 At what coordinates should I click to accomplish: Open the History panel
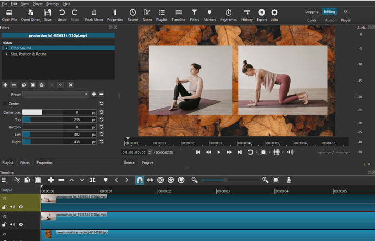pyautogui.click(x=247, y=15)
